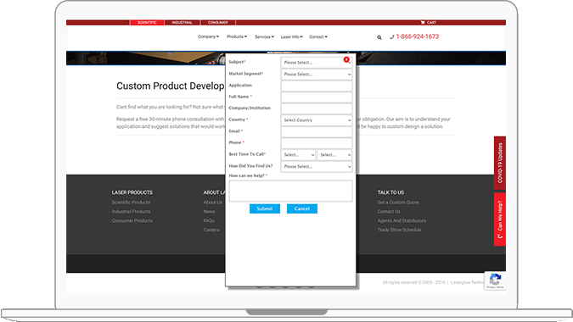
Task: Open the Products menu
Action: pos(237,36)
